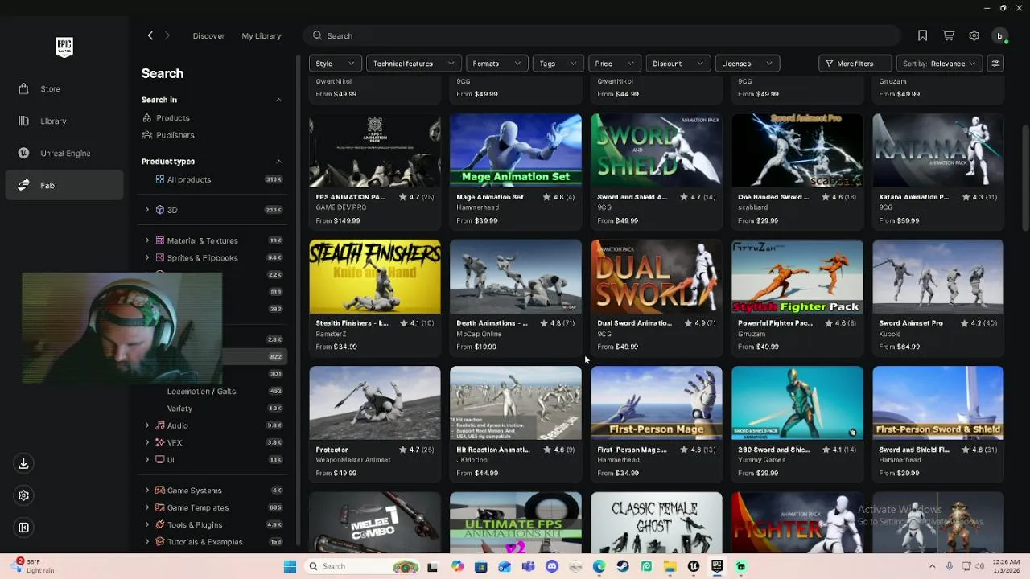Open the Epic Games logo at top left

pyautogui.click(x=64, y=47)
